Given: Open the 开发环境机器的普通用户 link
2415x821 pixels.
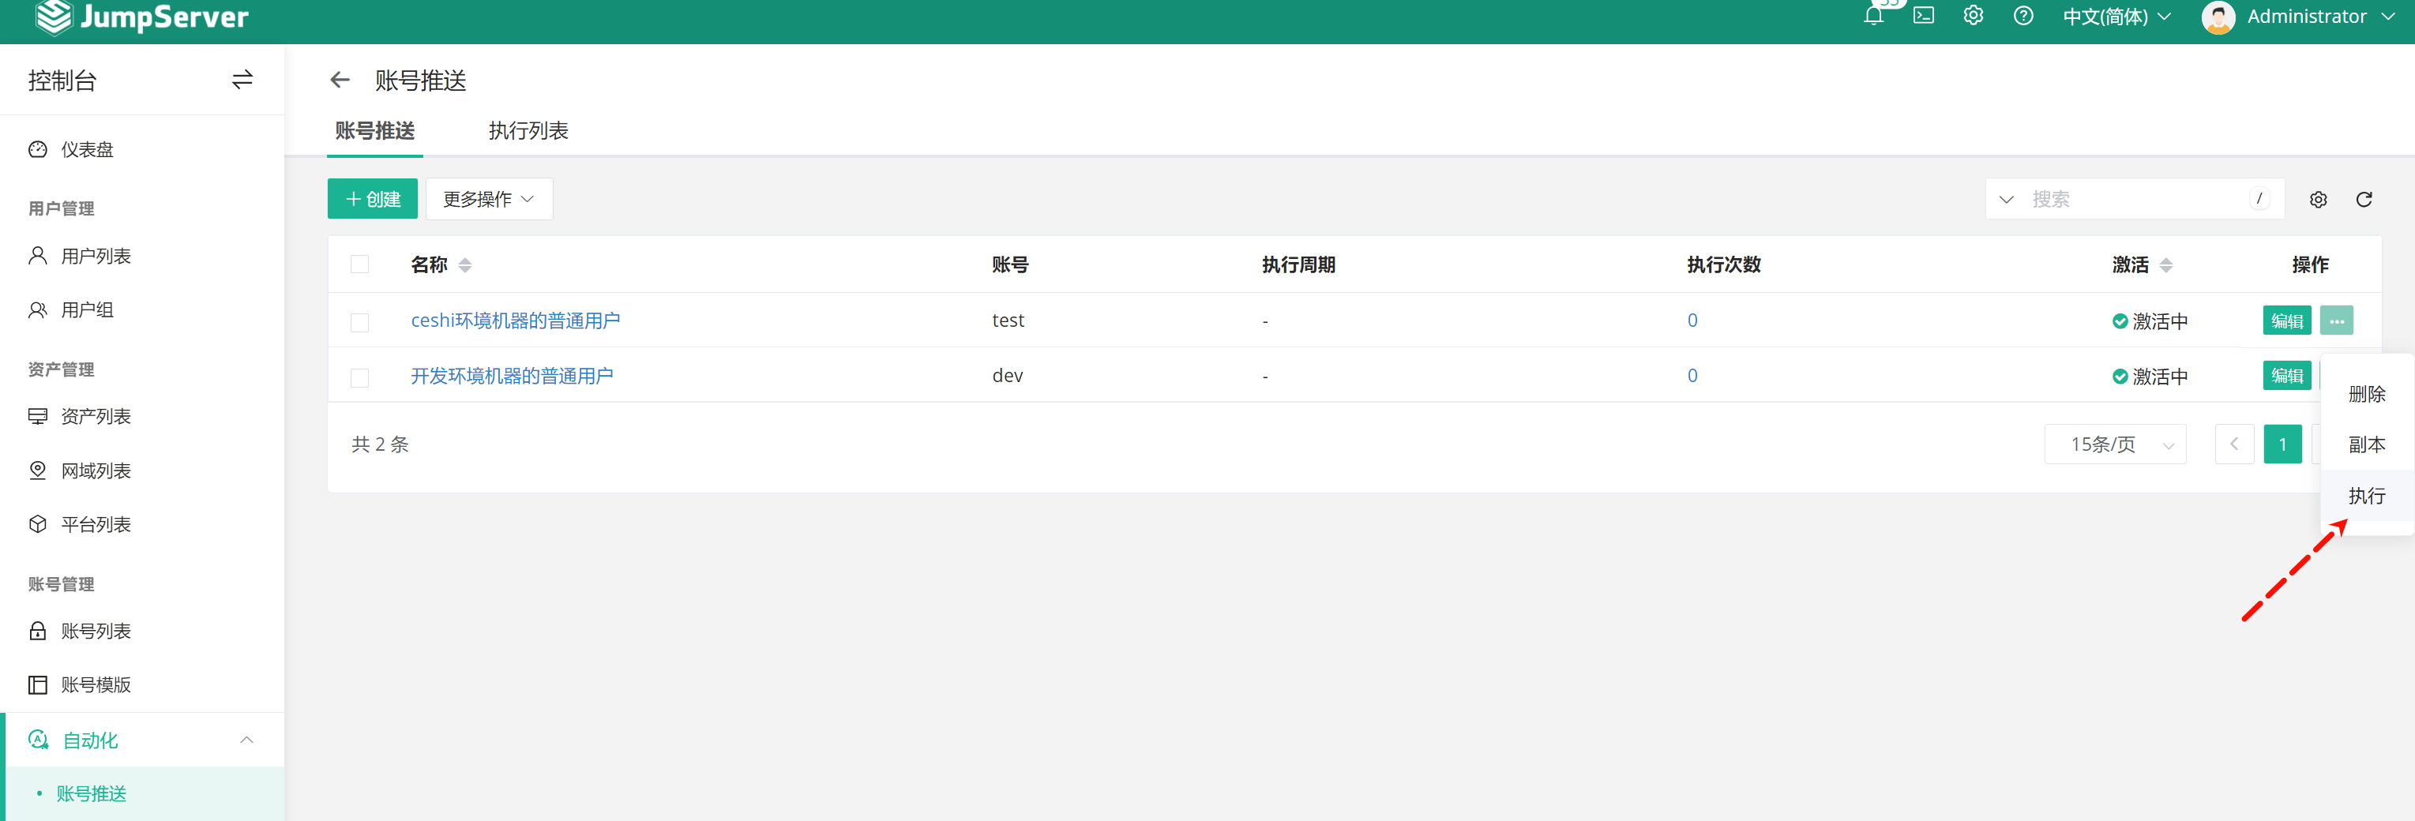Looking at the screenshot, I should [x=512, y=376].
